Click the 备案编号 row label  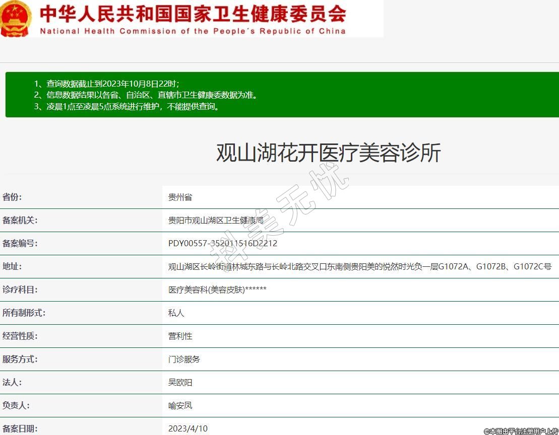20,244
